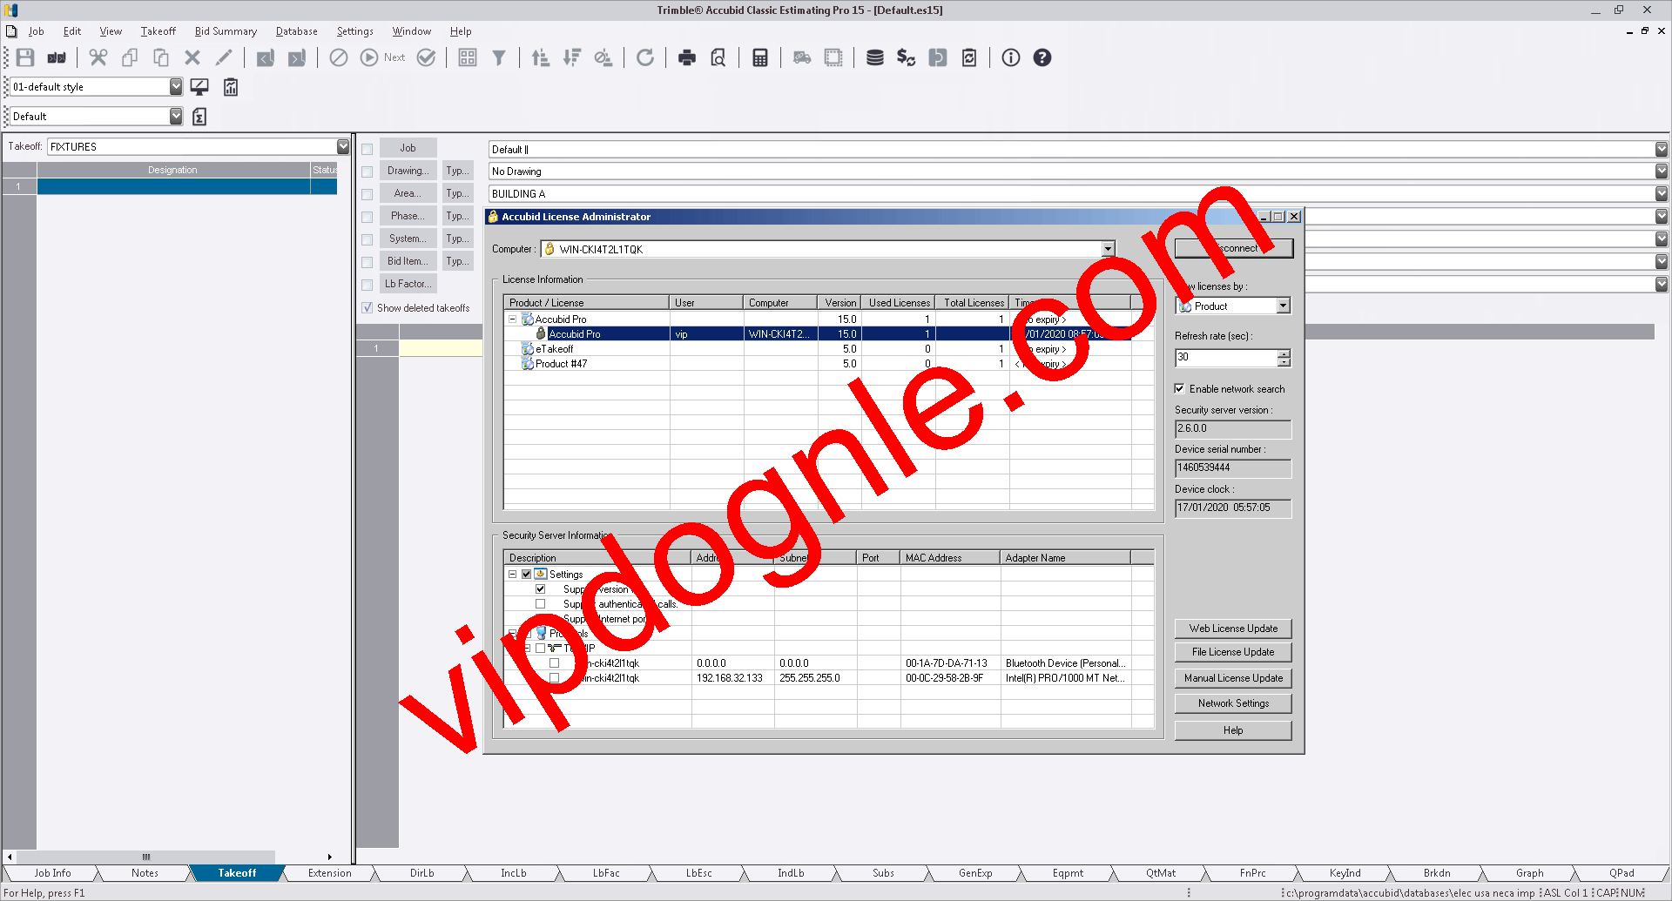Toggle the Settings checkbox in server tree

(x=526, y=575)
